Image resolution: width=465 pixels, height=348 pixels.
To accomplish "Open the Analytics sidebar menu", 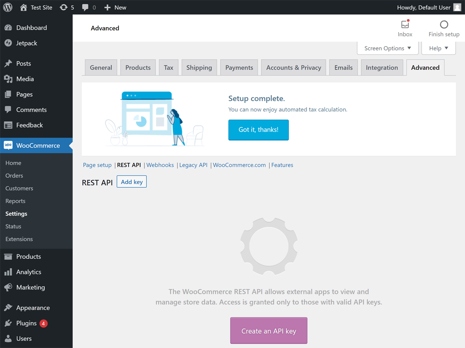I will [29, 272].
